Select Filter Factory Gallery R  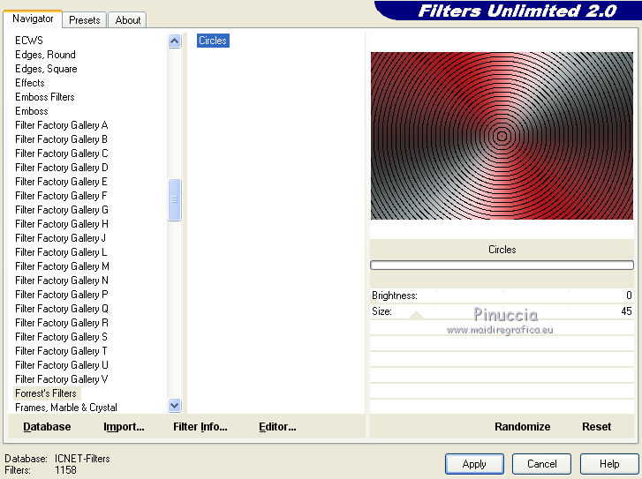click(x=62, y=323)
